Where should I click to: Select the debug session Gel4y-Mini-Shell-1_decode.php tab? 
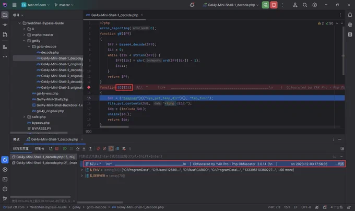pos(52,139)
